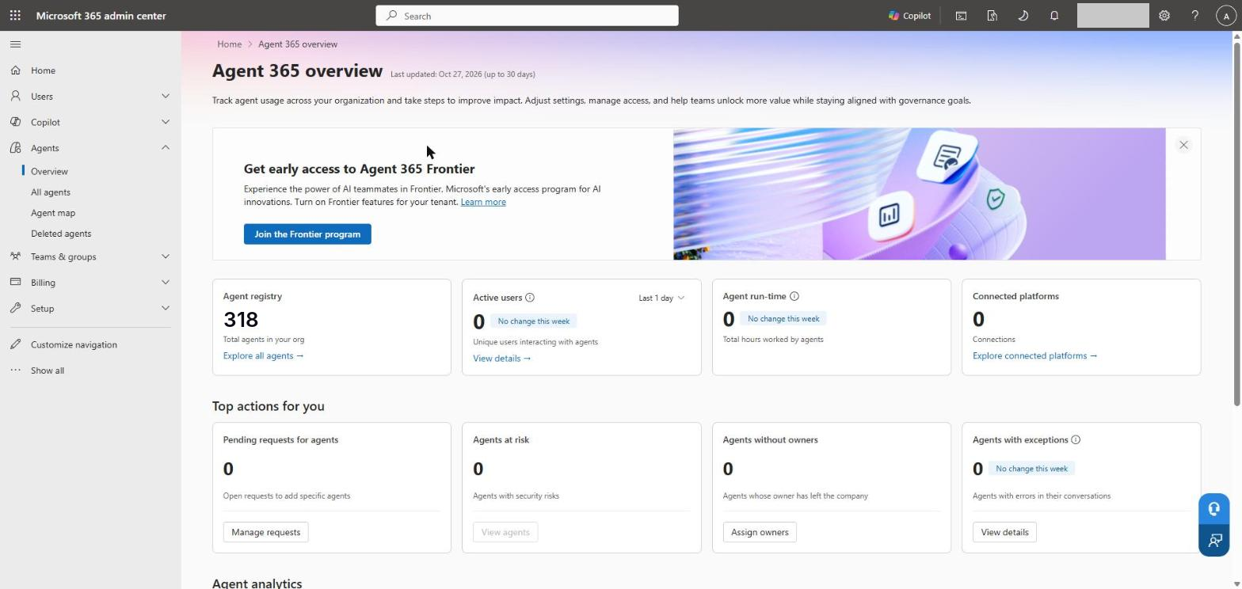Screen dimensions: 1242x589
Task: Open Explore all agents link
Action: pos(264,355)
